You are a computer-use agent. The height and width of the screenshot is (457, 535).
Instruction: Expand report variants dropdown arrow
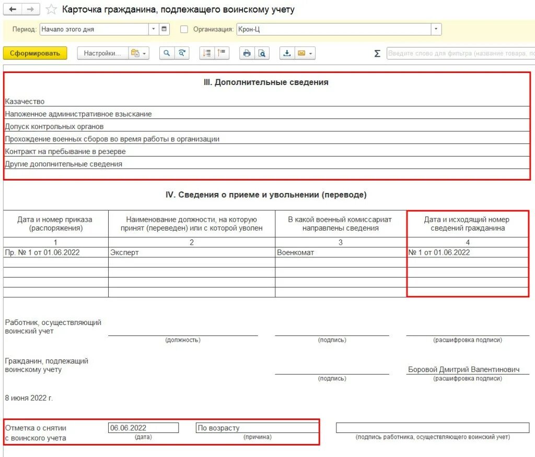tap(144, 54)
